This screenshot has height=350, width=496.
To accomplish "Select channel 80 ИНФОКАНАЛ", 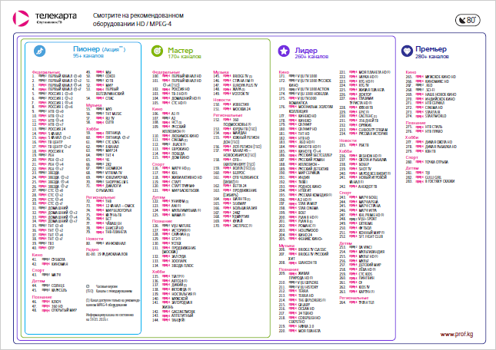I will [x=106, y=243].
